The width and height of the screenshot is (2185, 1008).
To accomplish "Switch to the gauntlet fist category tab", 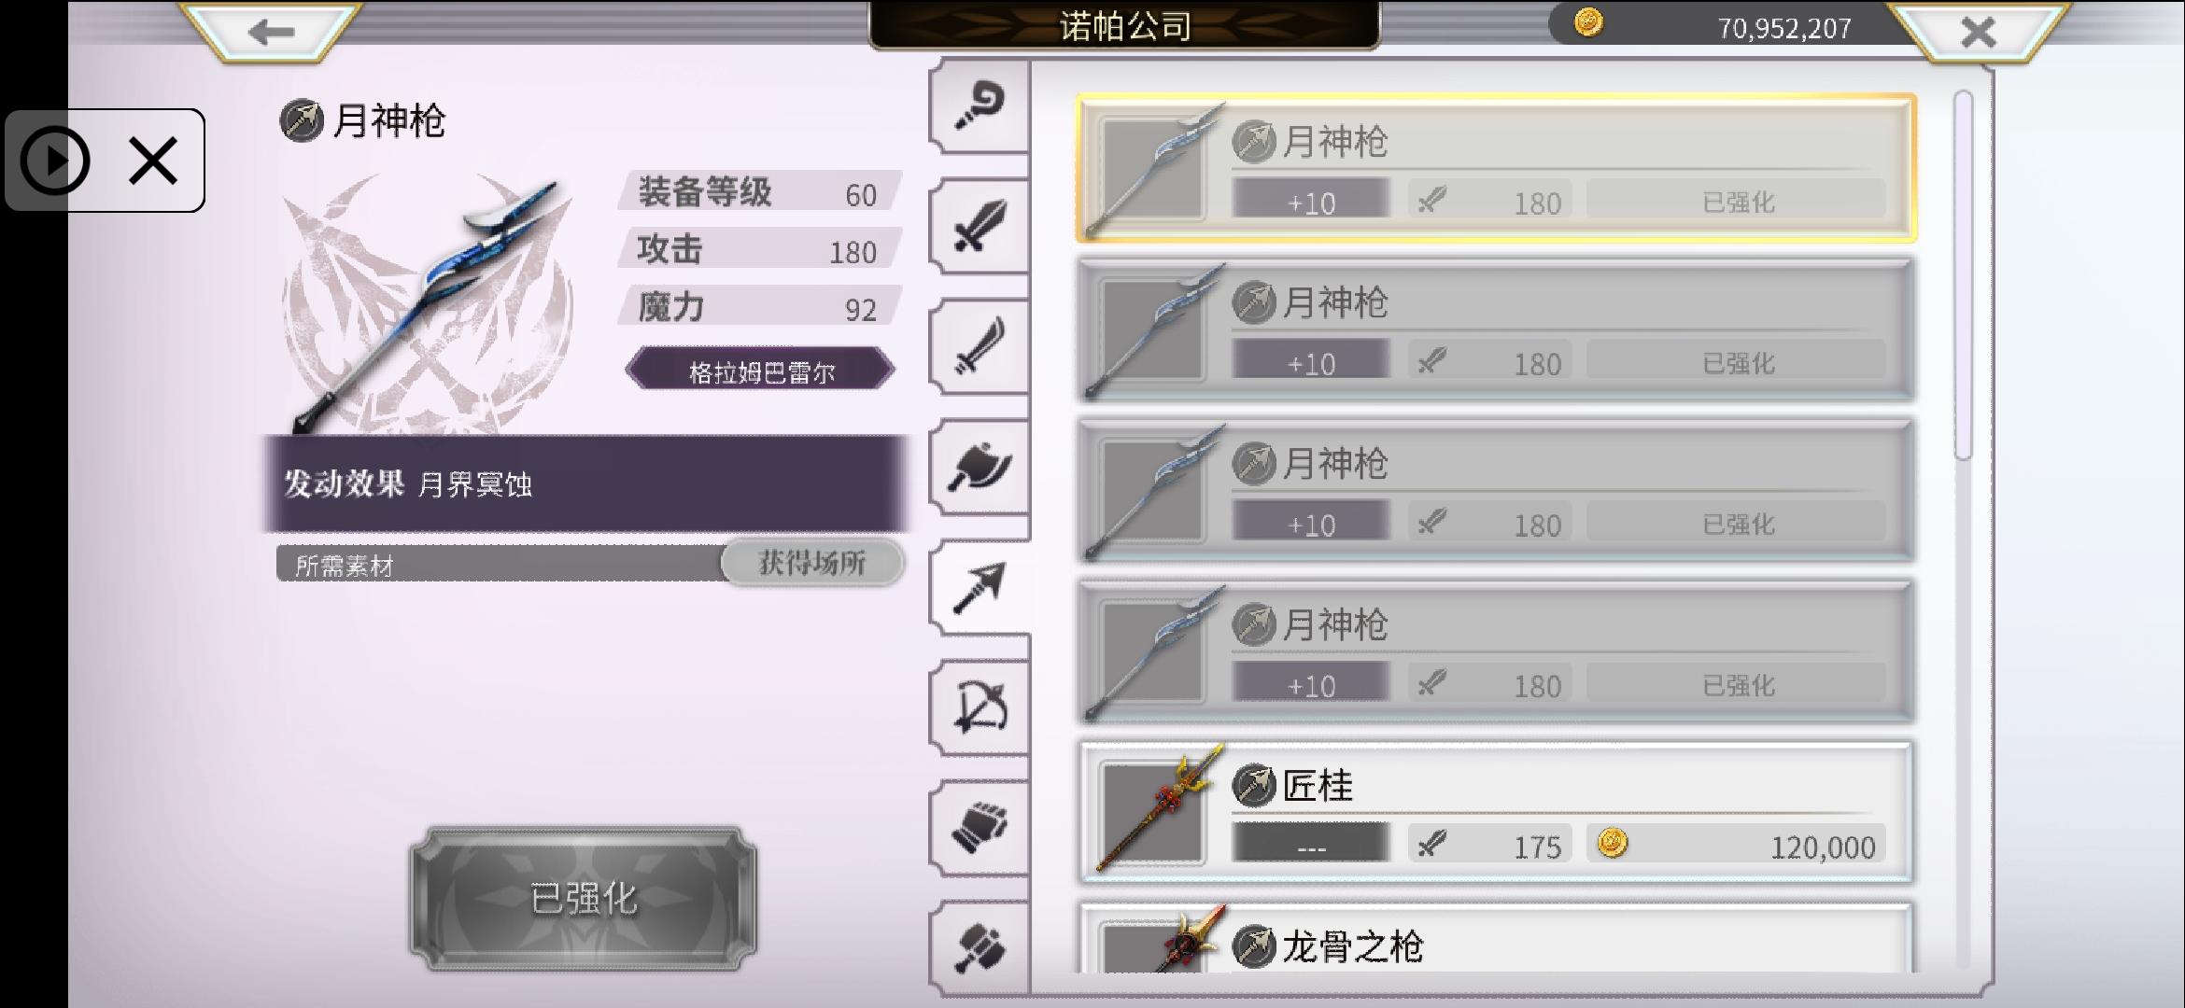I will [x=980, y=828].
